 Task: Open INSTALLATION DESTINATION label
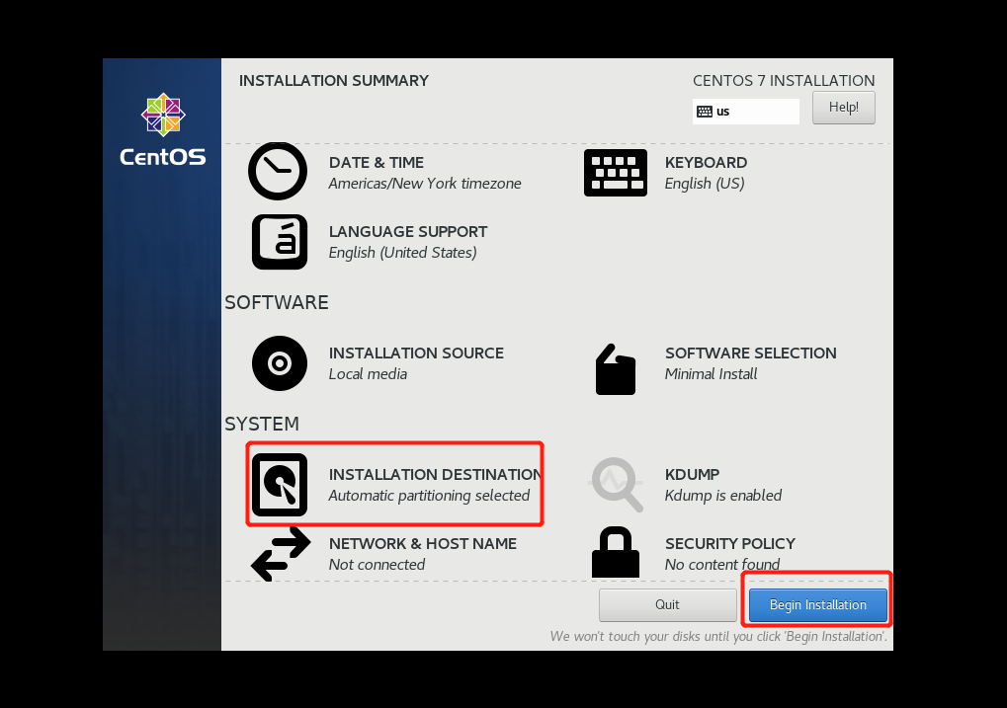click(x=436, y=474)
